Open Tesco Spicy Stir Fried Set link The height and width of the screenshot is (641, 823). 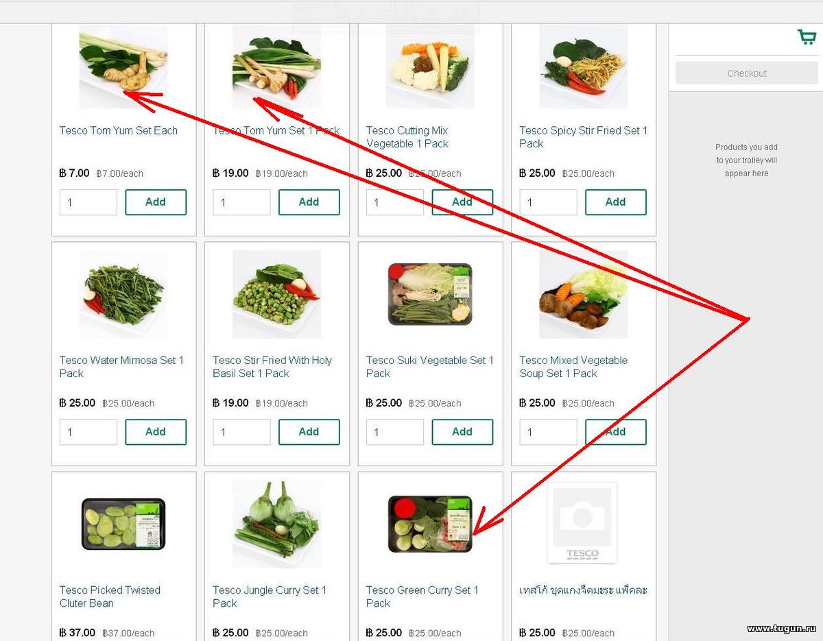click(x=583, y=137)
